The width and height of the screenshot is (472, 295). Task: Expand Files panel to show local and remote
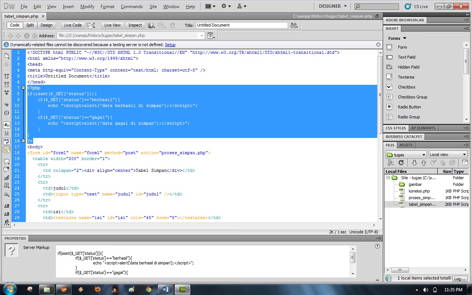(x=464, y=163)
